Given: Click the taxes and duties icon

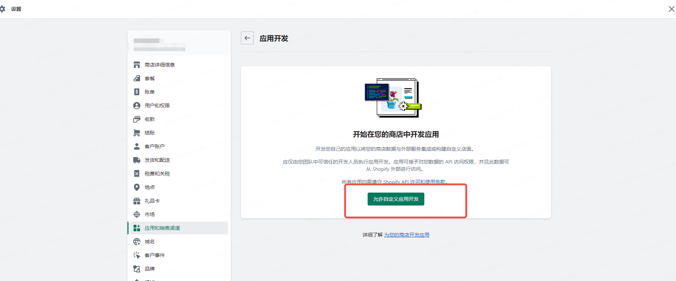Looking at the screenshot, I should coord(137,174).
